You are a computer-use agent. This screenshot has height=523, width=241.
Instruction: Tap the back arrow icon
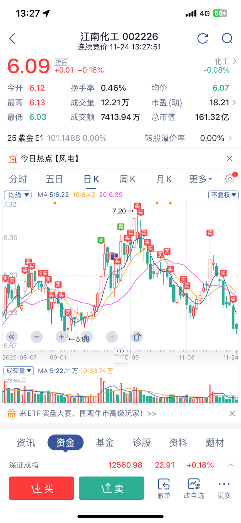tap(12, 39)
